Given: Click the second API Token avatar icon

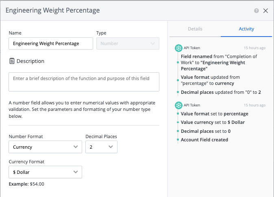Looking at the screenshot, I should 178,105.
